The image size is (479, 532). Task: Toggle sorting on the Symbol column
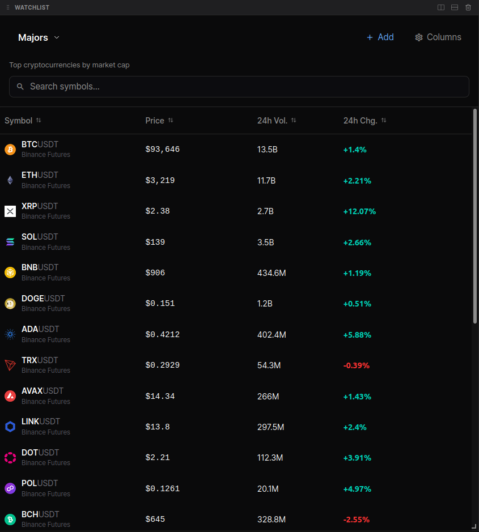point(38,120)
